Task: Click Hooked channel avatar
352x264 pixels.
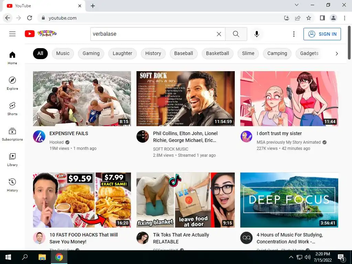Action: click(39, 136)
